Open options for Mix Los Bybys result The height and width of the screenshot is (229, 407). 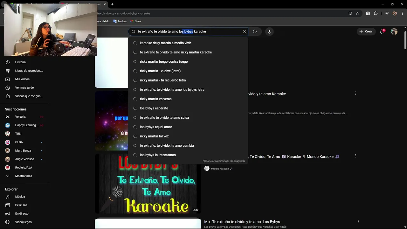coord(358,222)
